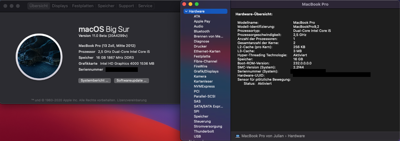400x141 pixels.
Task: Select ATA in the hardware list
Action: click(x=197, y=16)
